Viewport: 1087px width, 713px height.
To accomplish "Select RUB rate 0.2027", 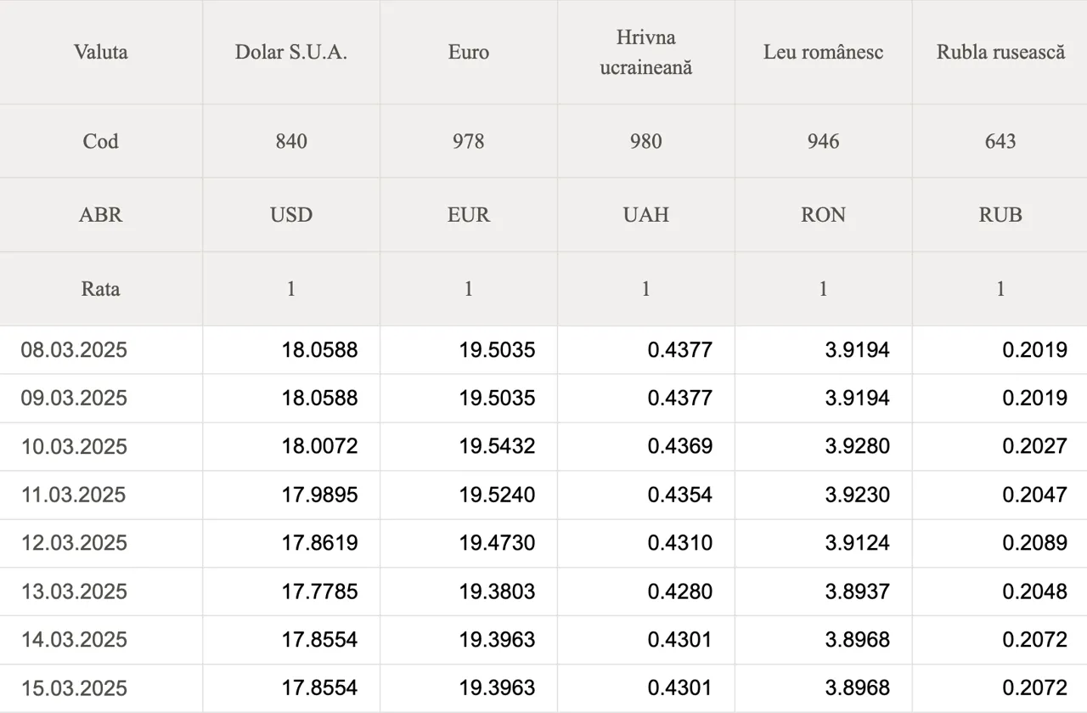I will pyautogui.click(x=1035, y=447).
